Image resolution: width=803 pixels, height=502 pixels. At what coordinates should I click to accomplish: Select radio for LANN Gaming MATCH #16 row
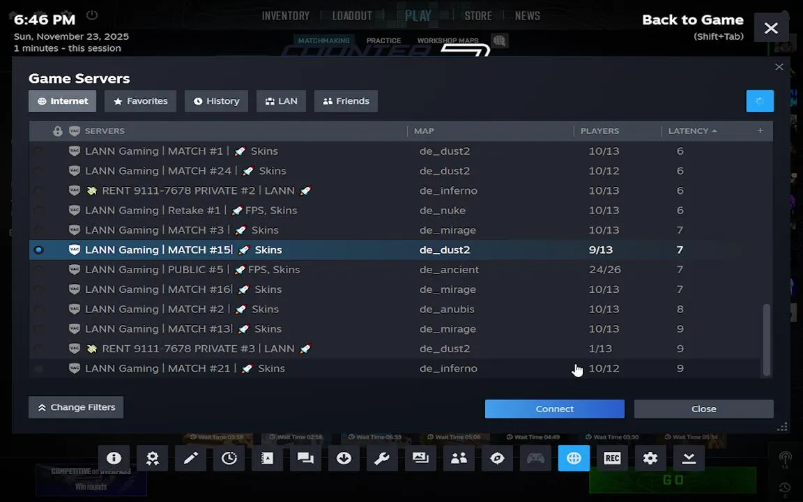pos(38,289)
